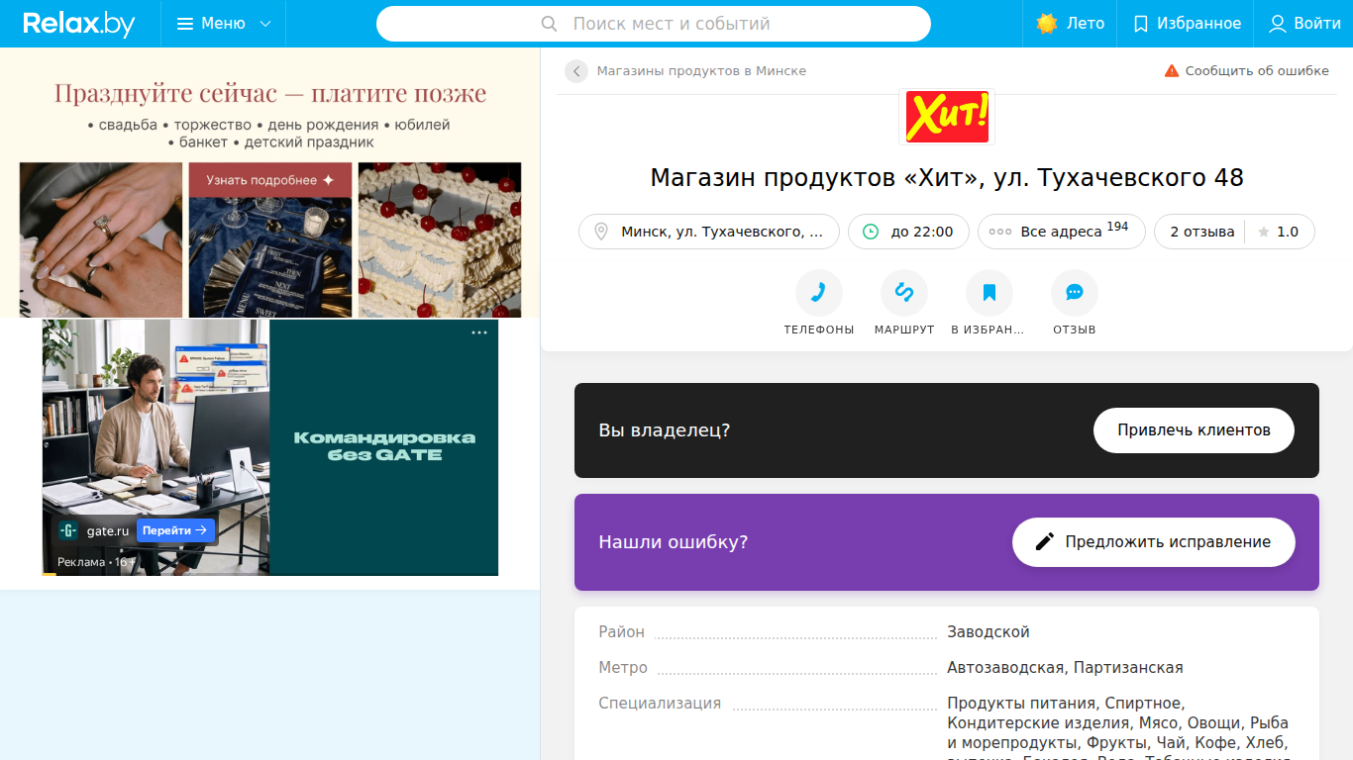
Task: Click Предложить исправление button
Action: pyautogui.click(x=1154, y=542)
